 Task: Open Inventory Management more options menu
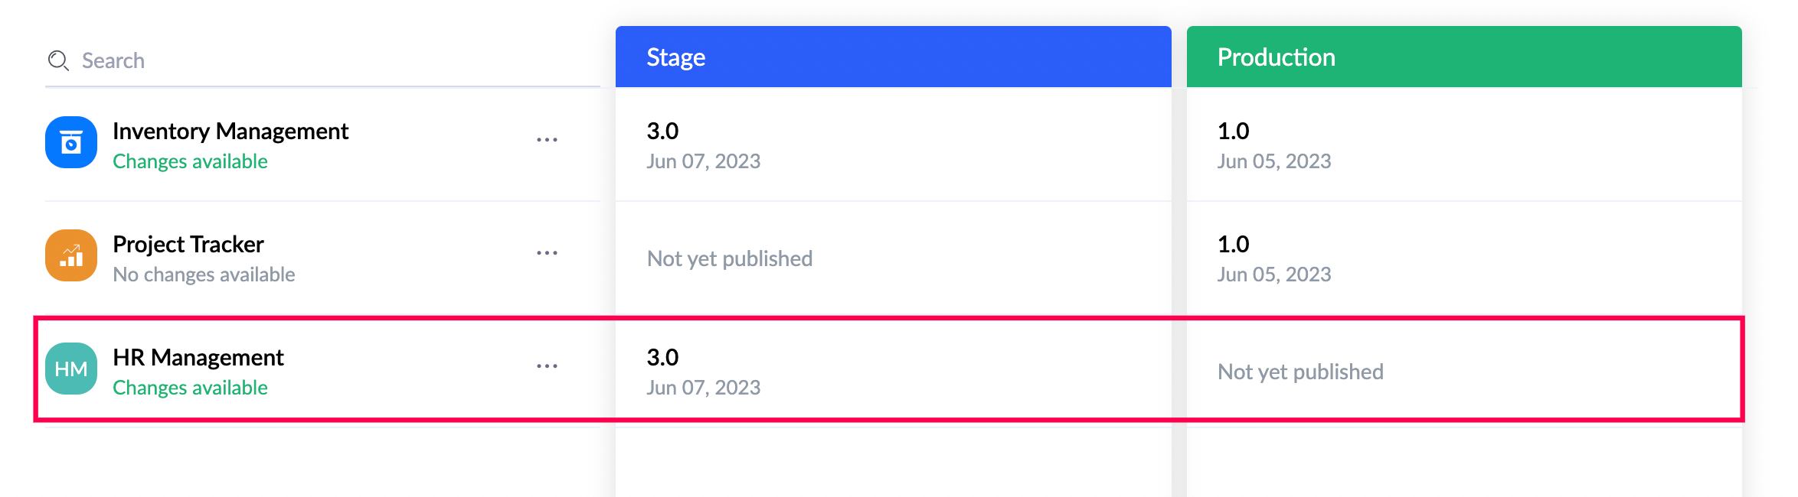tap(547, 140)
